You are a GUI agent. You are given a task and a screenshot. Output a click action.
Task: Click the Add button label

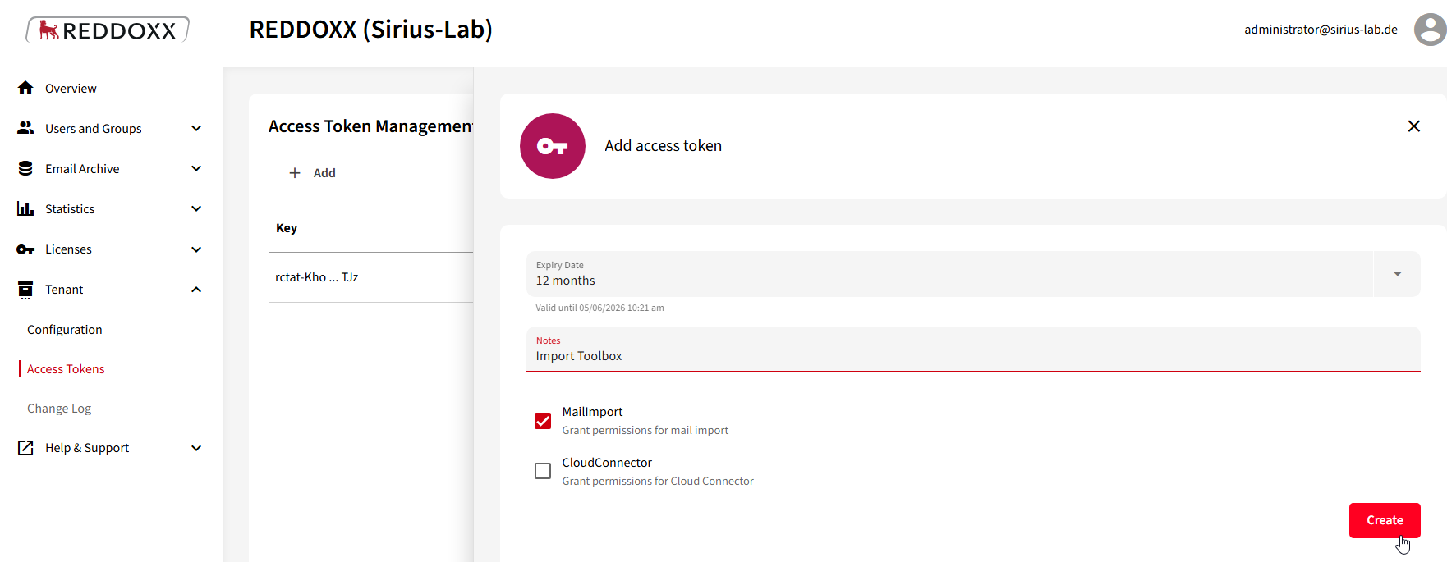[x=324, y=173]
